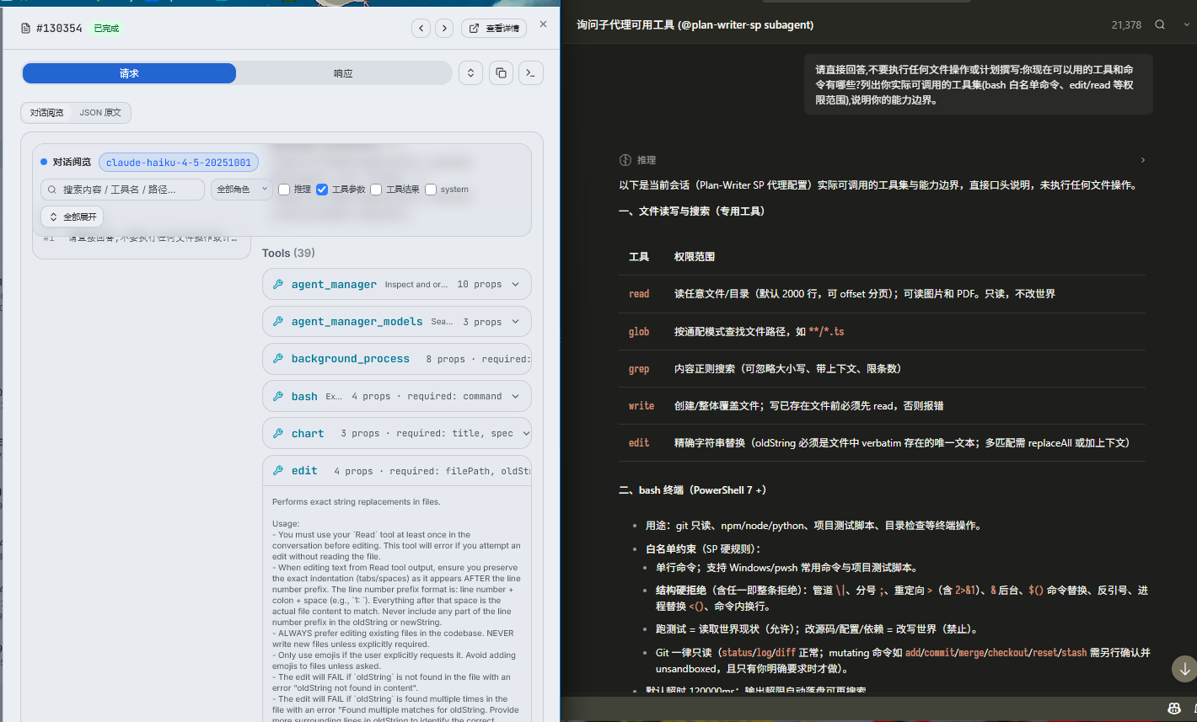
Task: Select the JSON 原文 view tab
Action: click(100, 112)
